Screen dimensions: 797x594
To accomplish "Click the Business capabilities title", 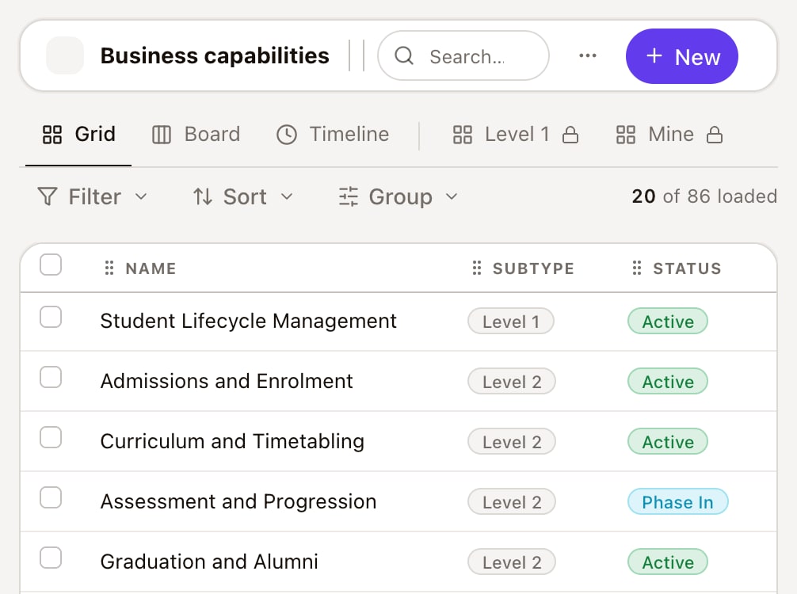I will [x=215, y=56].
